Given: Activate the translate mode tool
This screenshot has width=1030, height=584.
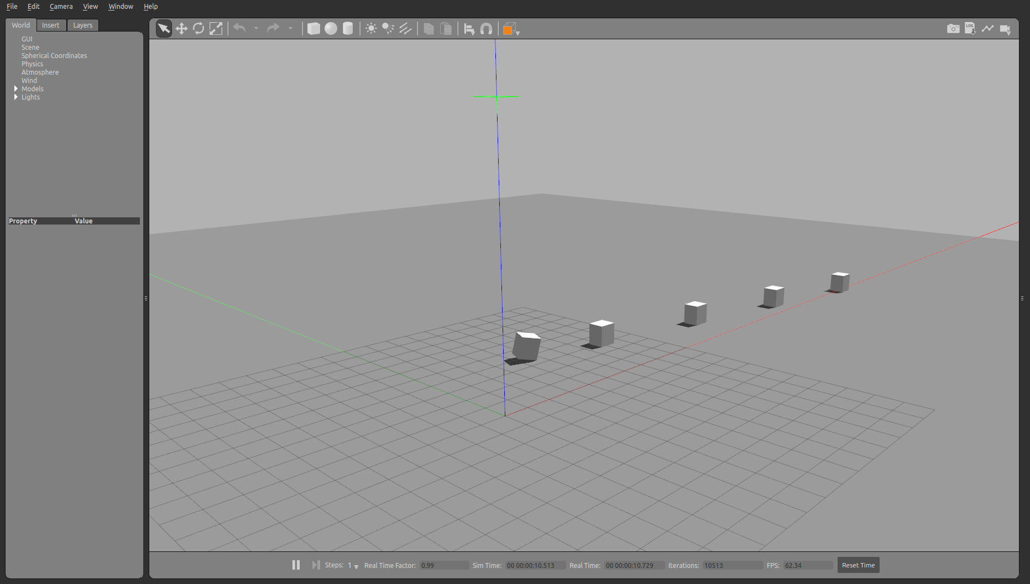Looking at the screenshot, I should click(x=181, y=28).
